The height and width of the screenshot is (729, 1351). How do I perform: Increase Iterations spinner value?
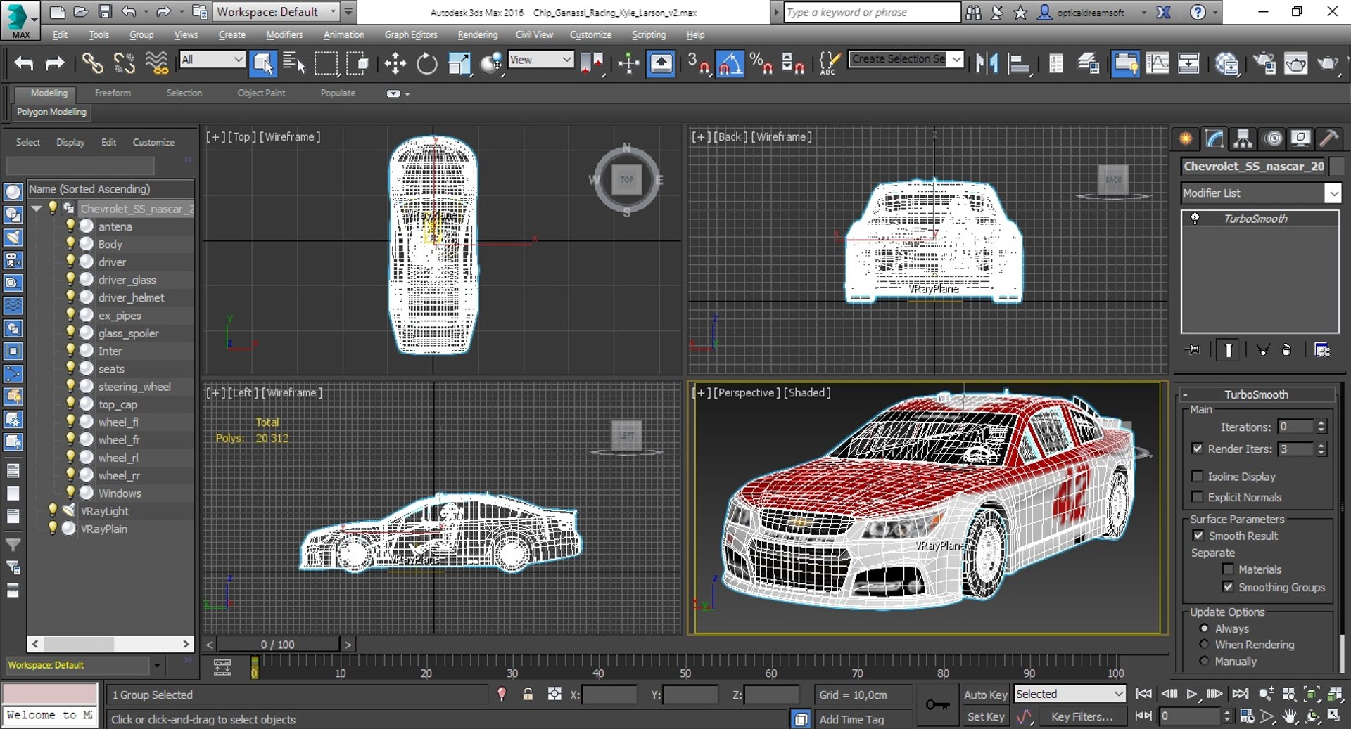(x=1321, y=423)
